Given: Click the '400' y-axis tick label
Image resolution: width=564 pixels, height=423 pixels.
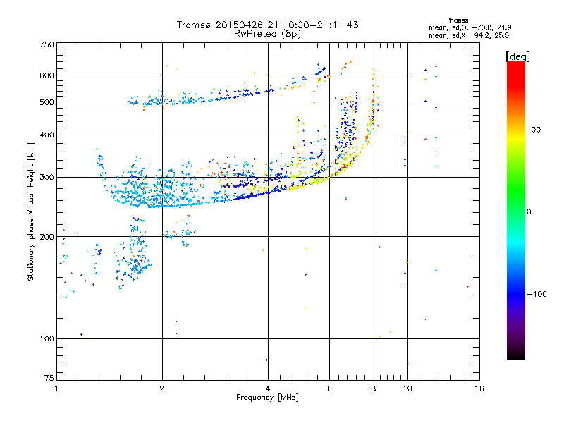Looking at the screenshot, I should [x=47, y=135].
